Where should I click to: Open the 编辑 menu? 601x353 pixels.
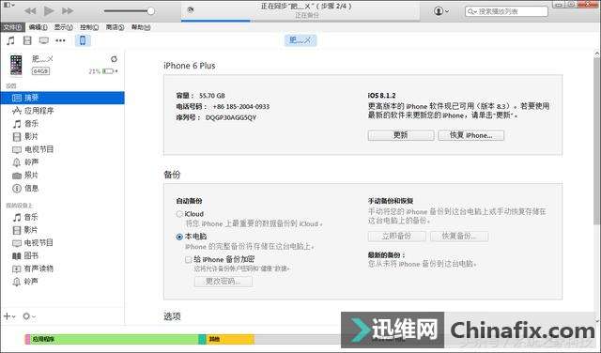point(38,27)
